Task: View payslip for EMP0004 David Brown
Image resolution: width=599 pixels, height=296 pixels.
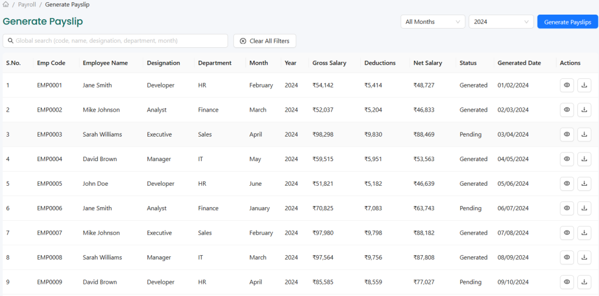Action: [566, 159]
